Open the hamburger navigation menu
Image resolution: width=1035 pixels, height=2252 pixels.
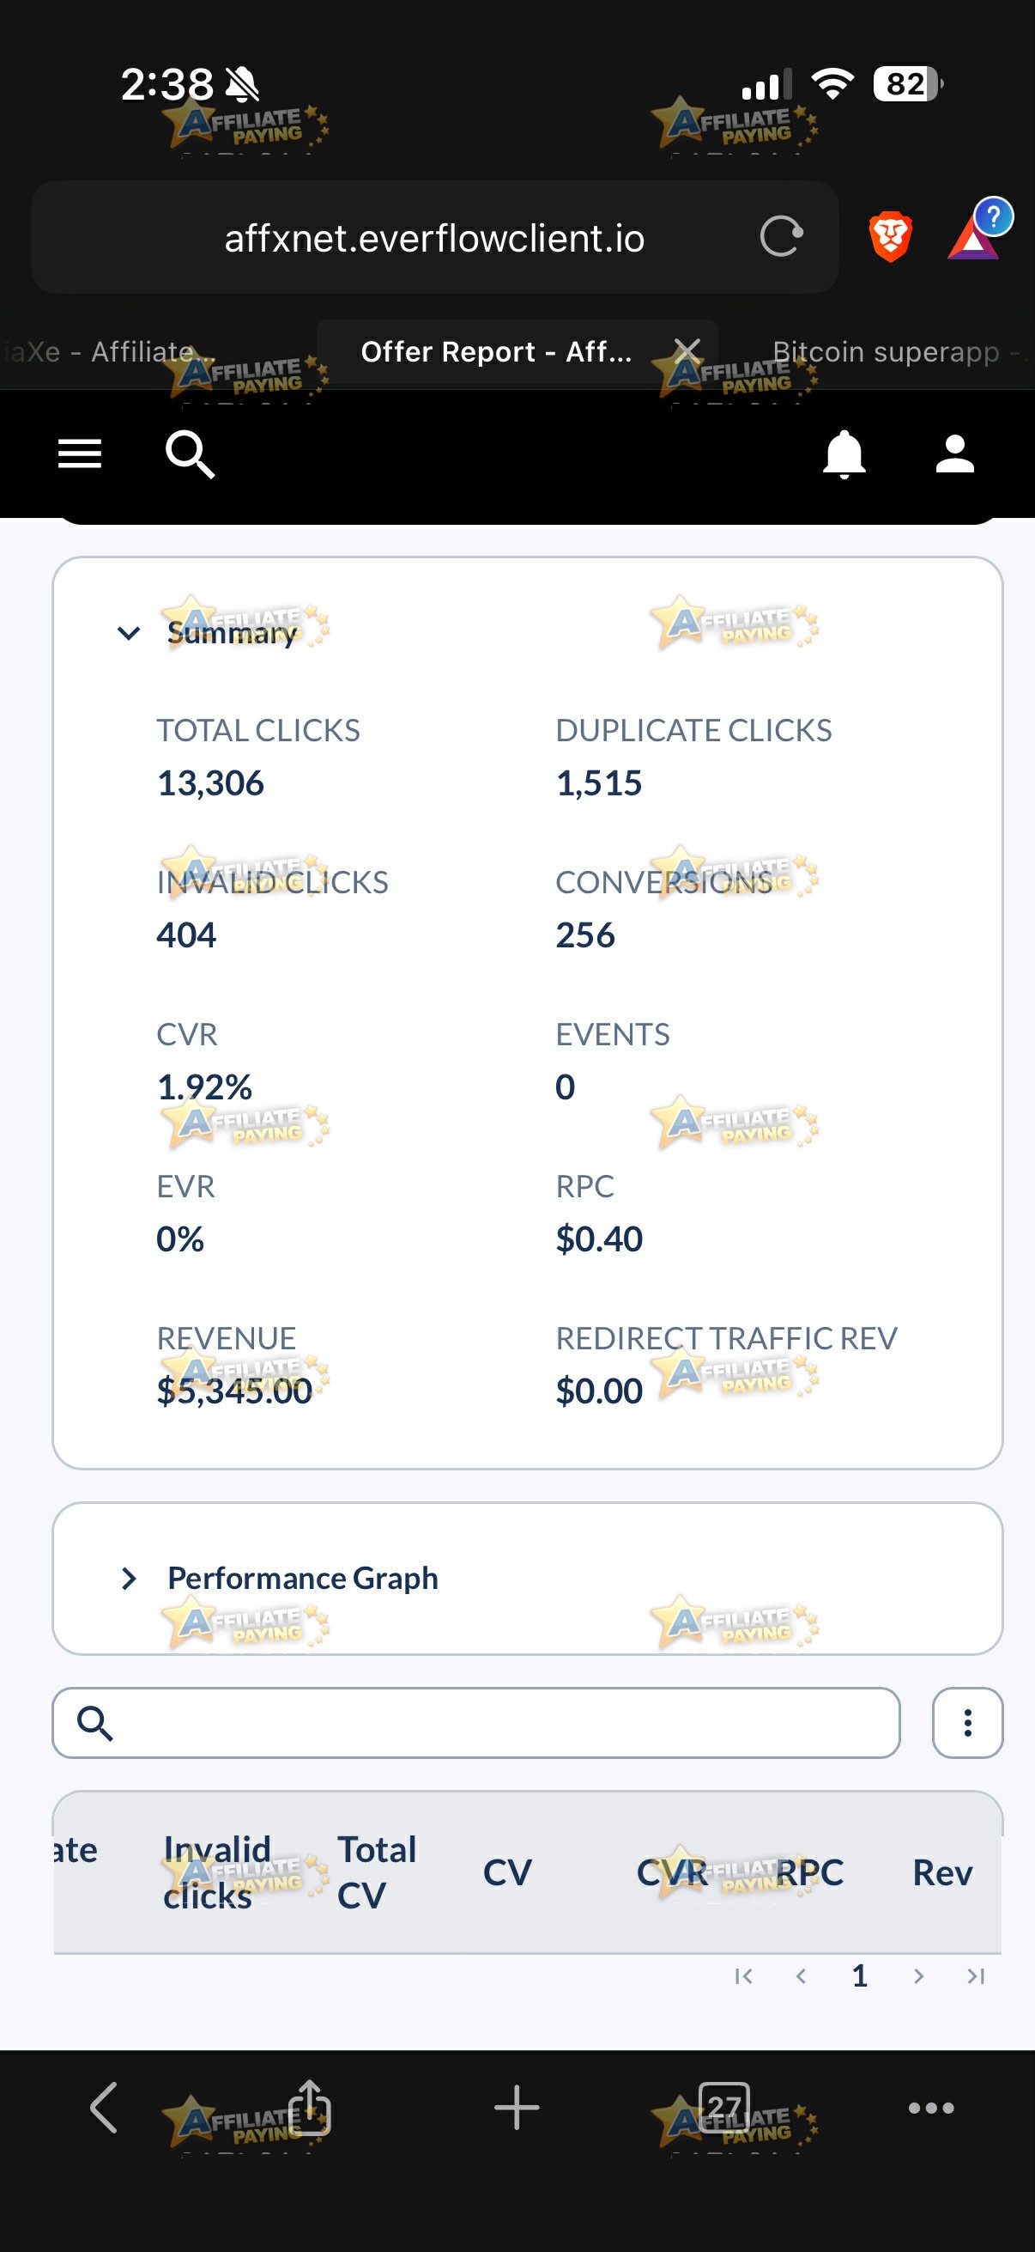coord(80,453)
